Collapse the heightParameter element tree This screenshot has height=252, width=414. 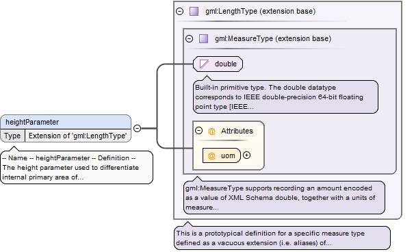coord(137,128)
